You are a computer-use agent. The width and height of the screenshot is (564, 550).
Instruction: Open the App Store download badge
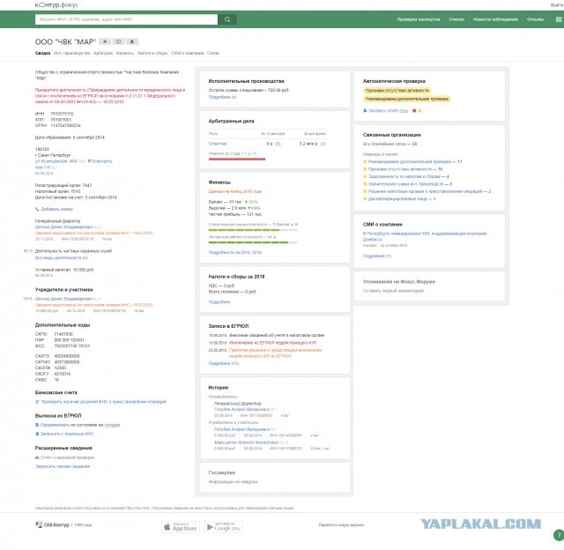(x=180, y=527)
